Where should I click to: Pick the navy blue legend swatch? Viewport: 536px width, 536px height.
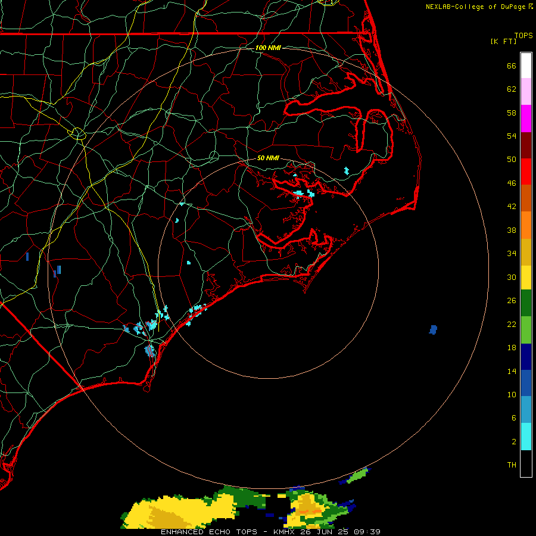pos(526,357)
